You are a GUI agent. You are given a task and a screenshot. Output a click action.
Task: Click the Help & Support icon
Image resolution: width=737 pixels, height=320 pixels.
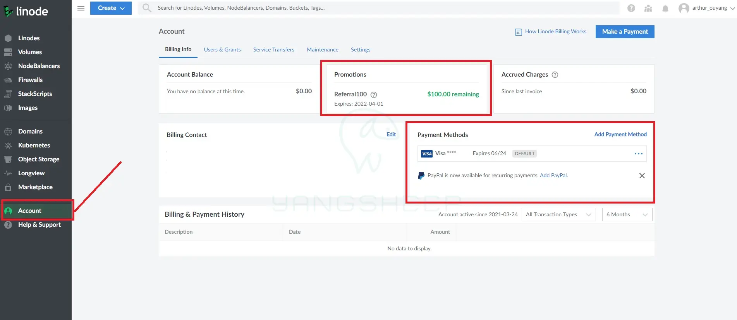pos(8,224)
